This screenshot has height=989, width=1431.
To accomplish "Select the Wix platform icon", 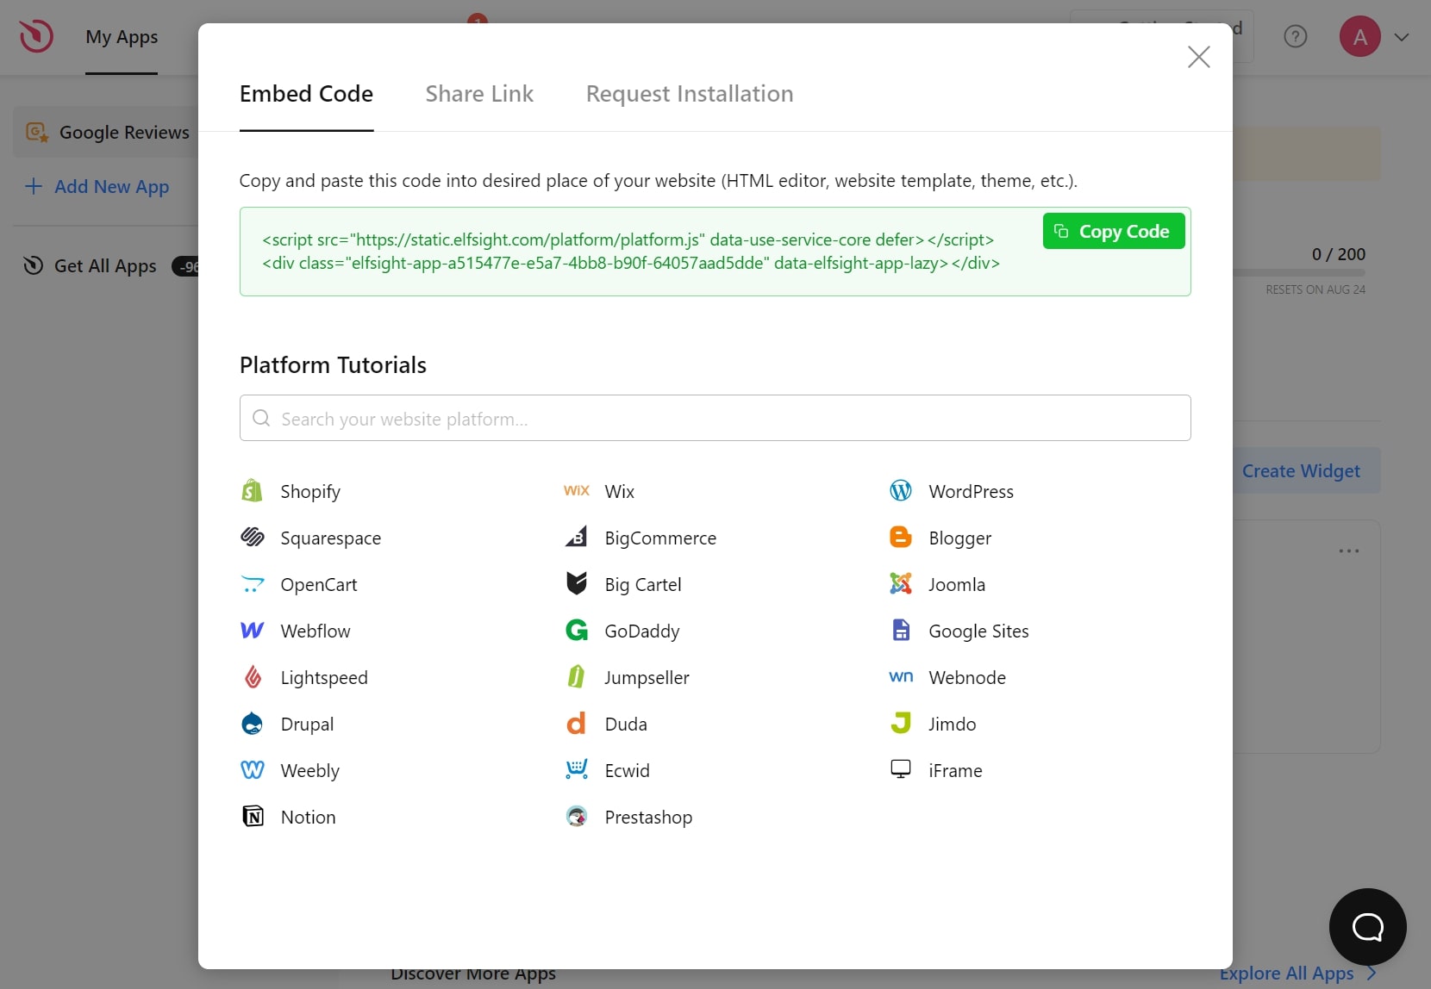I will pos(577,491).
